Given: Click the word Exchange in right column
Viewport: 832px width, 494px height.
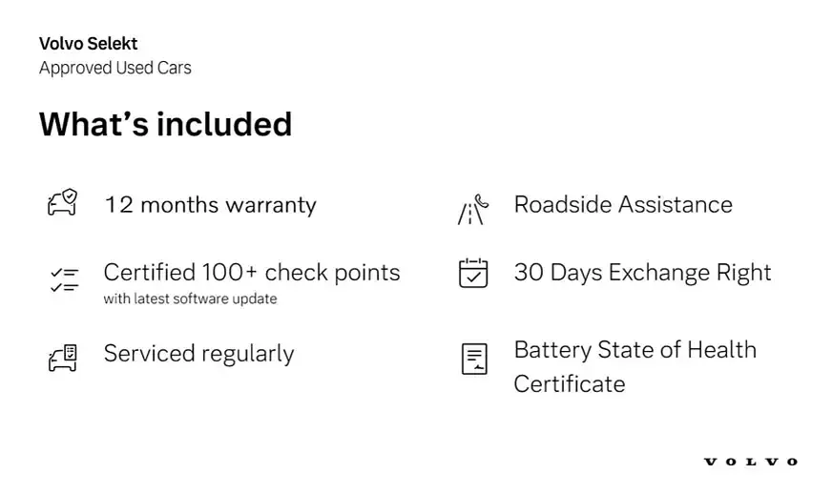Looking at the screenshot, I should (x=659, y=273).
